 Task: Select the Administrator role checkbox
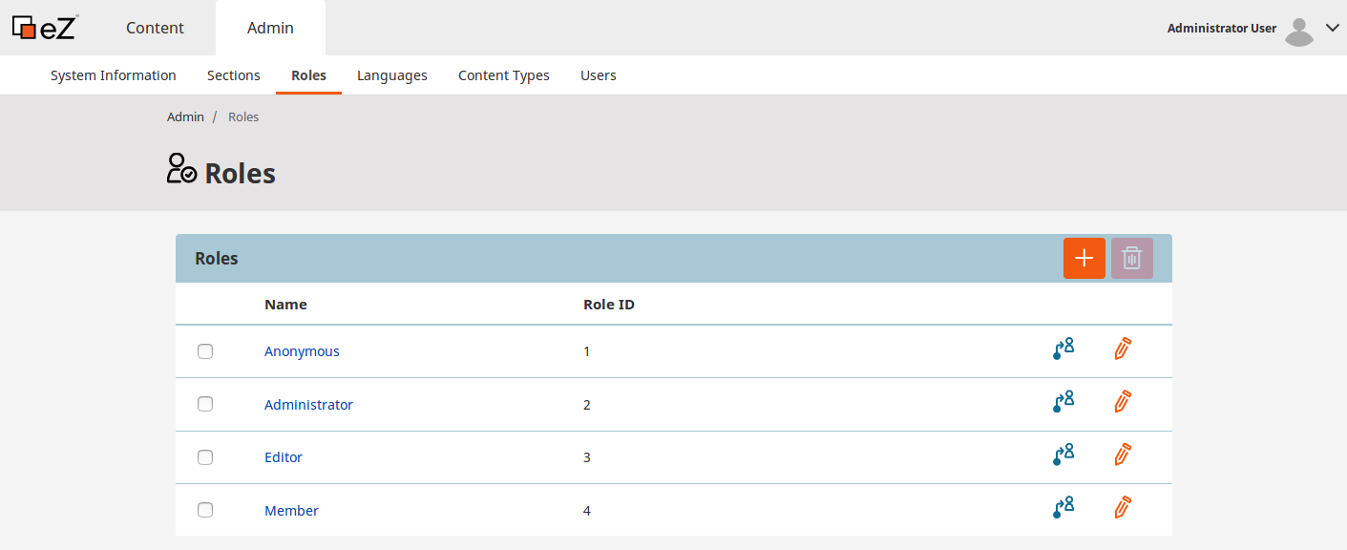[205, 404]
